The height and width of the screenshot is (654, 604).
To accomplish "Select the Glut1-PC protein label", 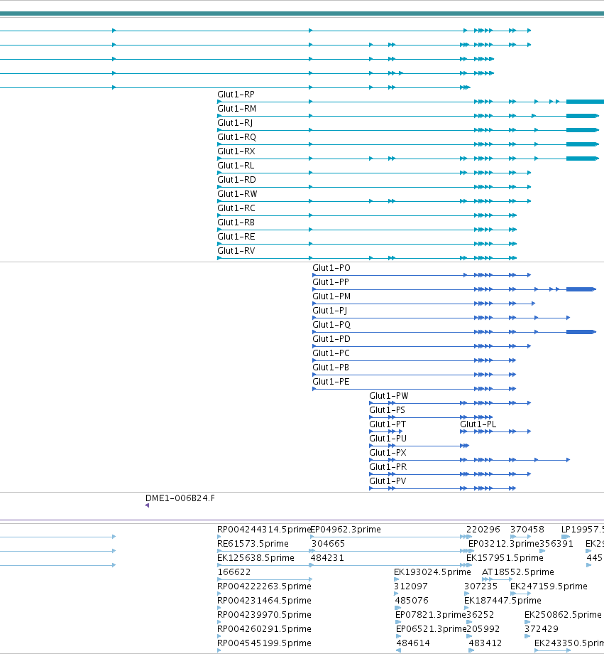I will point(331,353).
